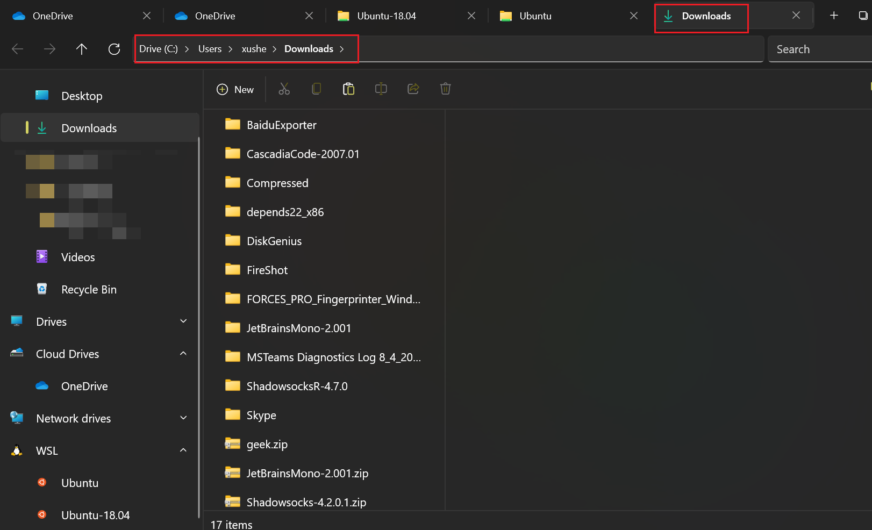Open a new tab with plus button
This screenshot has height=530, width=872.
coord(834,16)
